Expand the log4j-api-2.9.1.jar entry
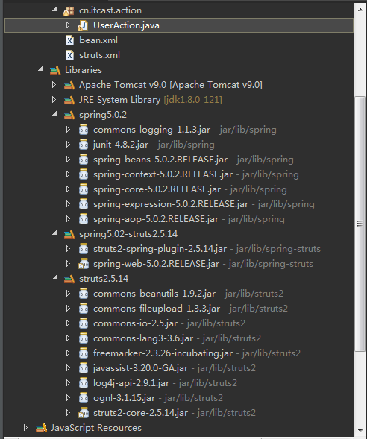 (x=68, y=383)
